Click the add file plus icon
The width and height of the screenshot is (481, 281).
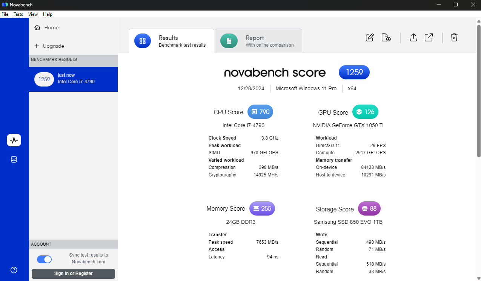386,38
